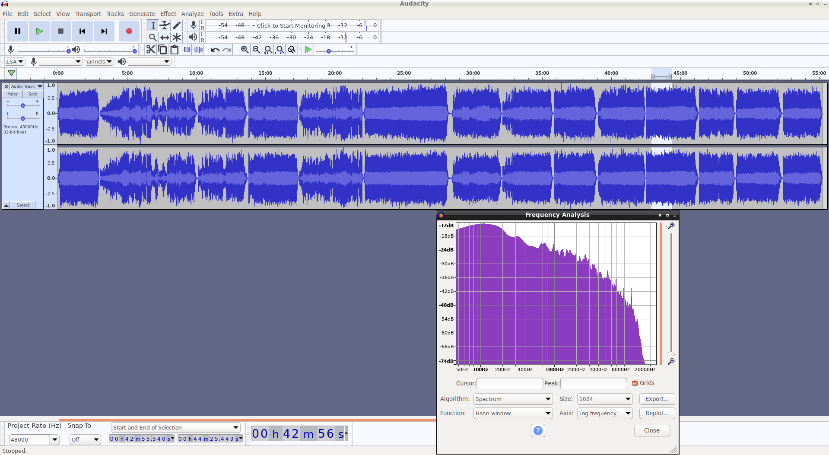Image resolution: width=829 pixels, height=455 pixels.
Task: Select the Envelope tool
Action: (165, 25)
